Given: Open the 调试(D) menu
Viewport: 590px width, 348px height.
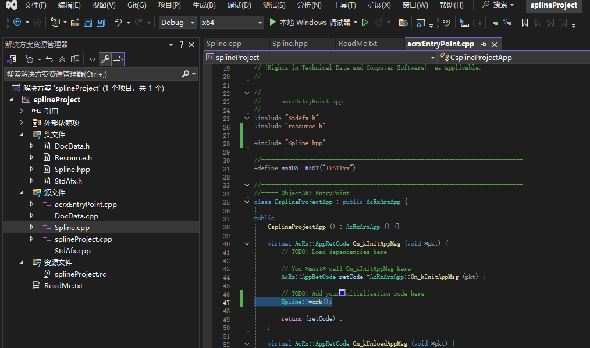Looking at the screenshot, I should [x=239, y=5].
